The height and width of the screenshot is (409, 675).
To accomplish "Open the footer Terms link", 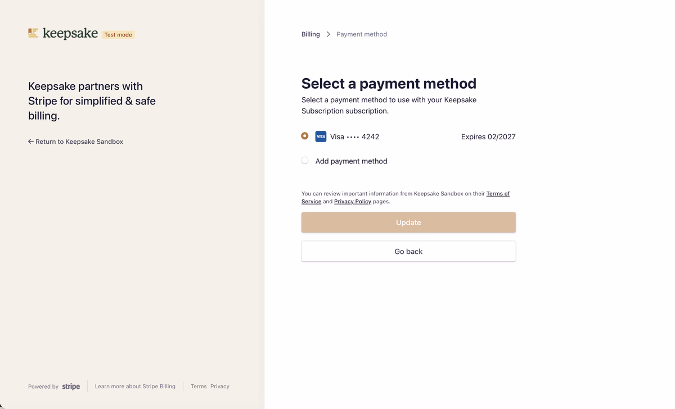I will [199, 387].
